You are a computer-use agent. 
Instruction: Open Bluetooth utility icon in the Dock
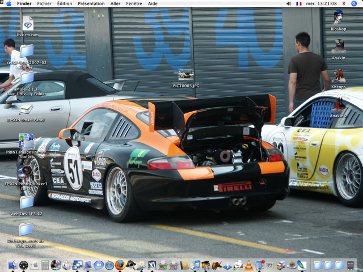click(x=227, y=265)
